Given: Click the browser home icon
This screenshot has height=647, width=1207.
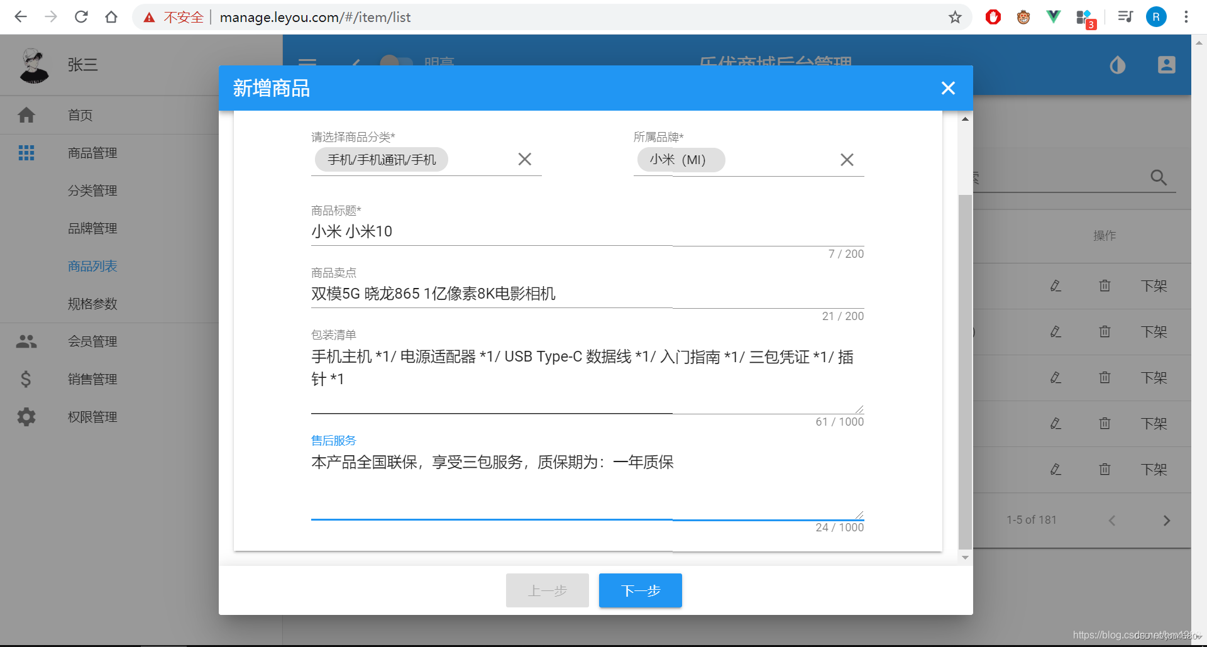Looking at the screenshot, I should pyautogui.click(x=111, y=17).
